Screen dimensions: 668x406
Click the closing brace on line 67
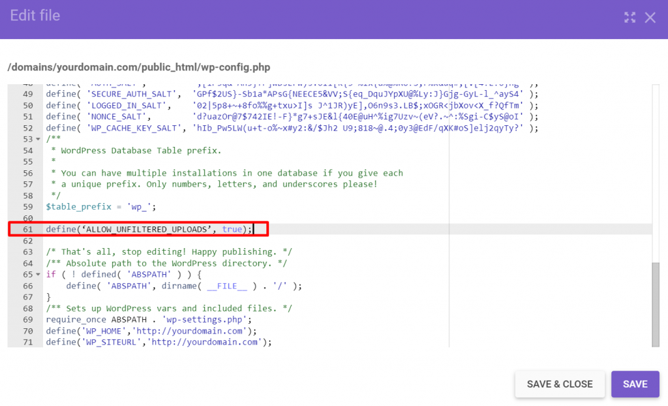[48, 297]
